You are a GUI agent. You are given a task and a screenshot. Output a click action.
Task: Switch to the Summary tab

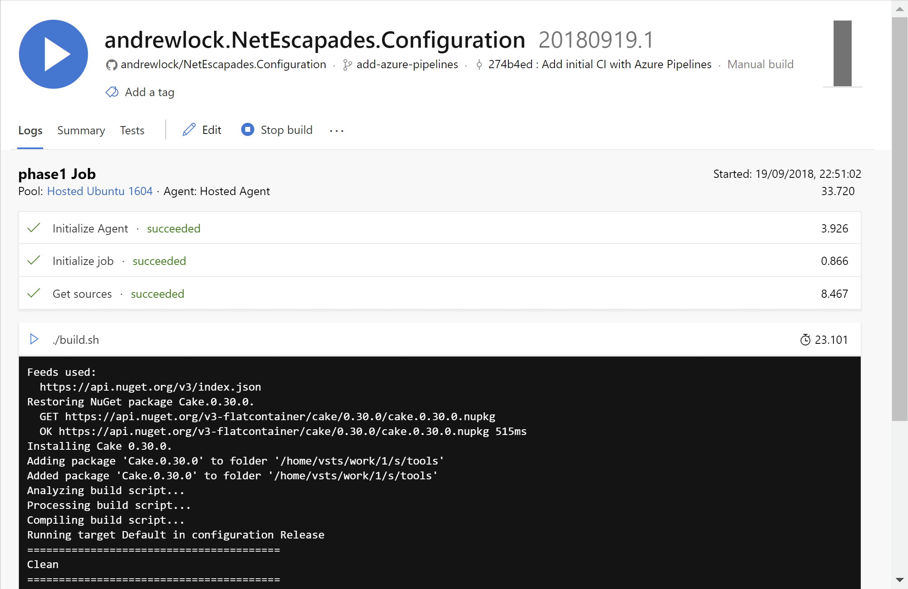point(81,131)
